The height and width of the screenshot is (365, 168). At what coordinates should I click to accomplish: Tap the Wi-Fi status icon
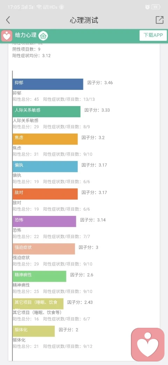click(x=39, y=7)
